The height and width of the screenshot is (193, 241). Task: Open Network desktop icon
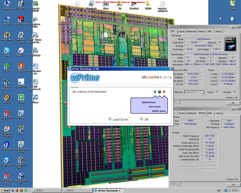coord(7,21)
